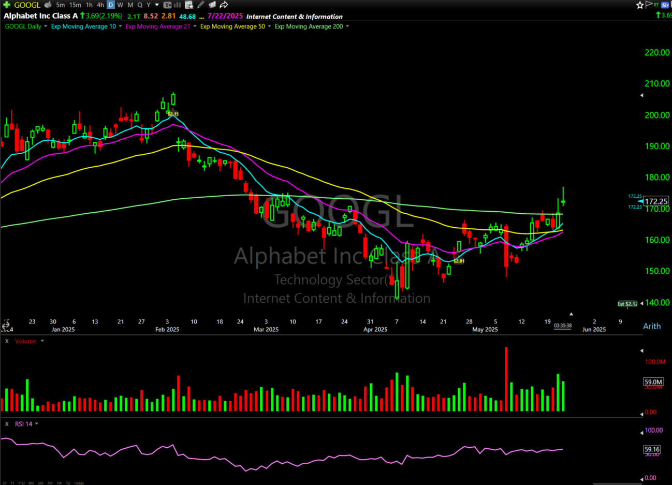The width and height of the screenshot is (672, 485).
Task: Click Internet Content & Information industry link
Action: [x=294, y=17]
